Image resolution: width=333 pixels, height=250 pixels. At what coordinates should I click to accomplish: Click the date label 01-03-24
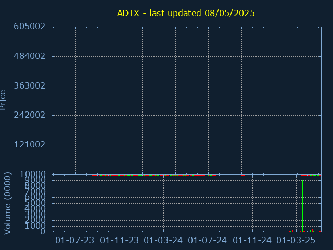pos(163,241)
